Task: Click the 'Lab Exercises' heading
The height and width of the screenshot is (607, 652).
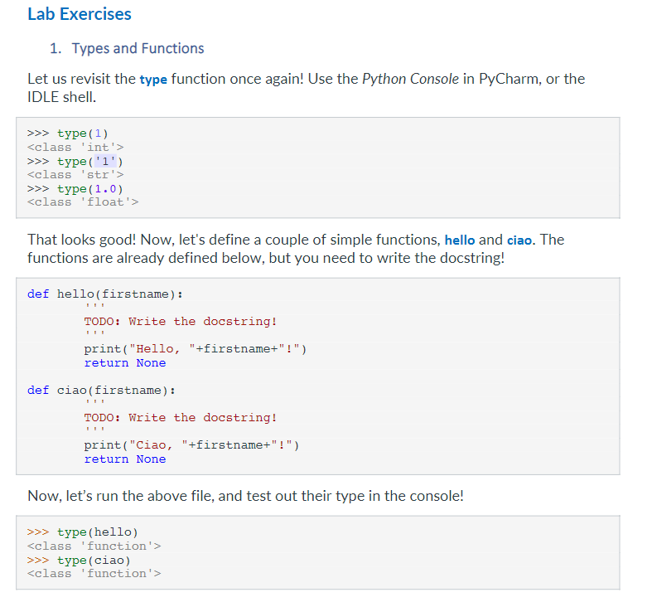Action: click(x=80, y=14)
